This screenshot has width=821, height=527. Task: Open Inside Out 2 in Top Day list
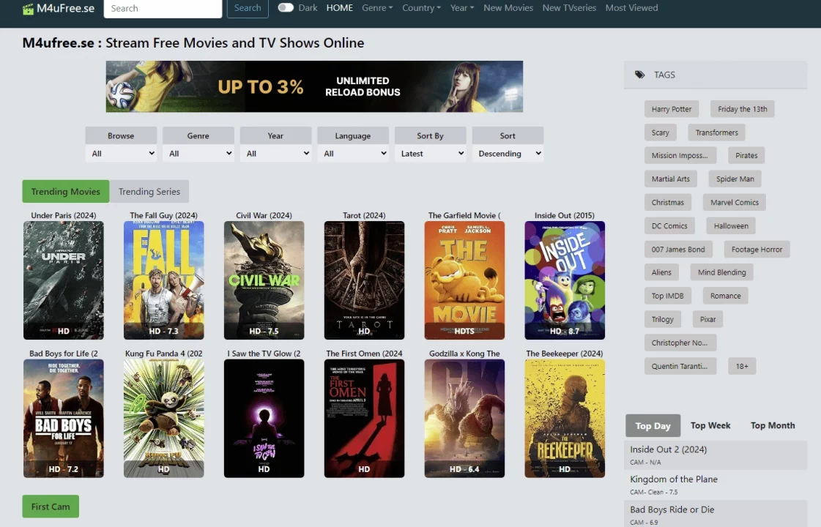point(668,449)
